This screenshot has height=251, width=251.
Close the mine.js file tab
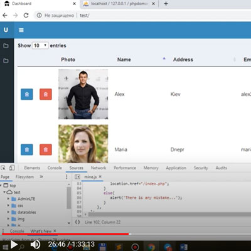pyautogui.click(x=100, y=176)
